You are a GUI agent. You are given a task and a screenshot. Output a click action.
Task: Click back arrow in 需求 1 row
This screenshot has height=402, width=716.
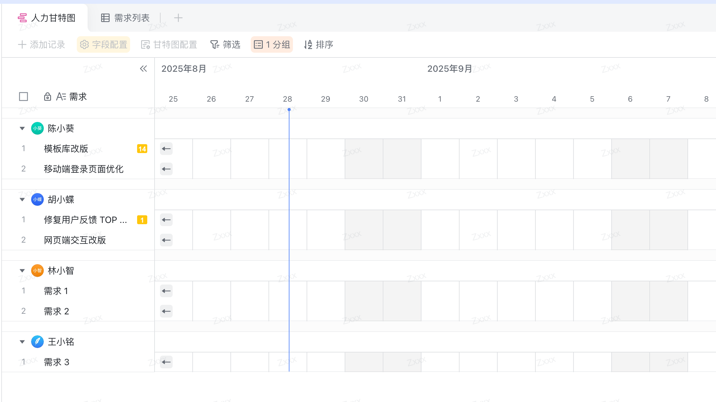[x=166, y=291]
